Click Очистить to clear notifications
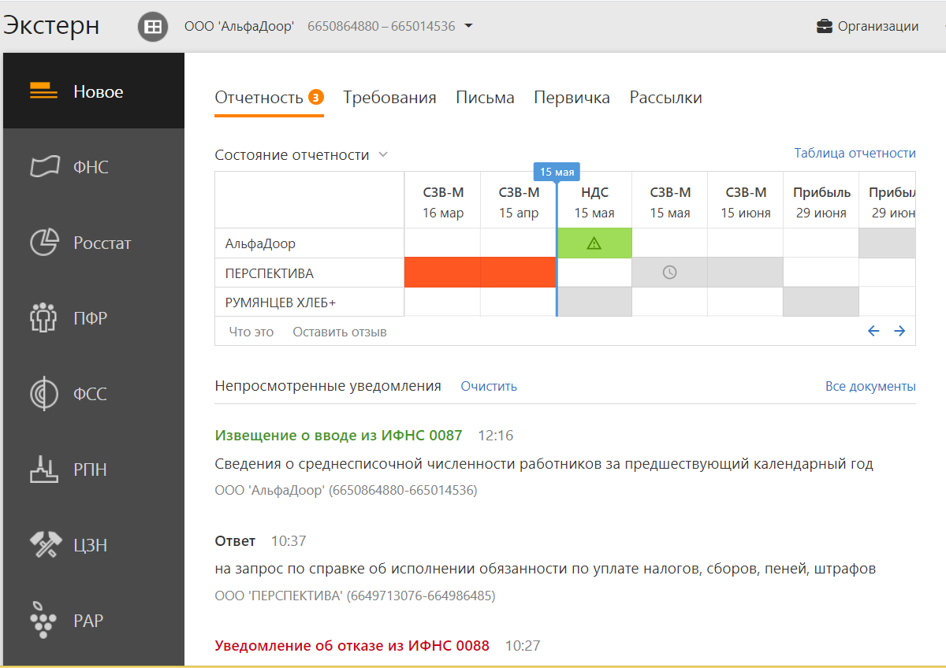 (489, 386)
